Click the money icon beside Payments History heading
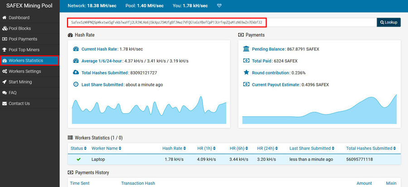Screen dimensions: 408x187 70,173
